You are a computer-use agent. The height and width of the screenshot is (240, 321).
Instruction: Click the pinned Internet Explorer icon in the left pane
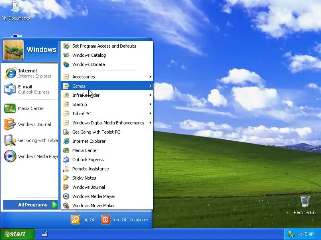(x=10, y=73)
